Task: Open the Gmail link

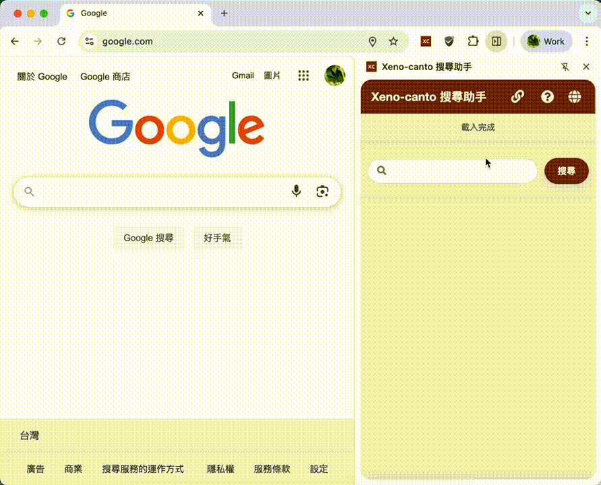Action: (x=243, y=75)
